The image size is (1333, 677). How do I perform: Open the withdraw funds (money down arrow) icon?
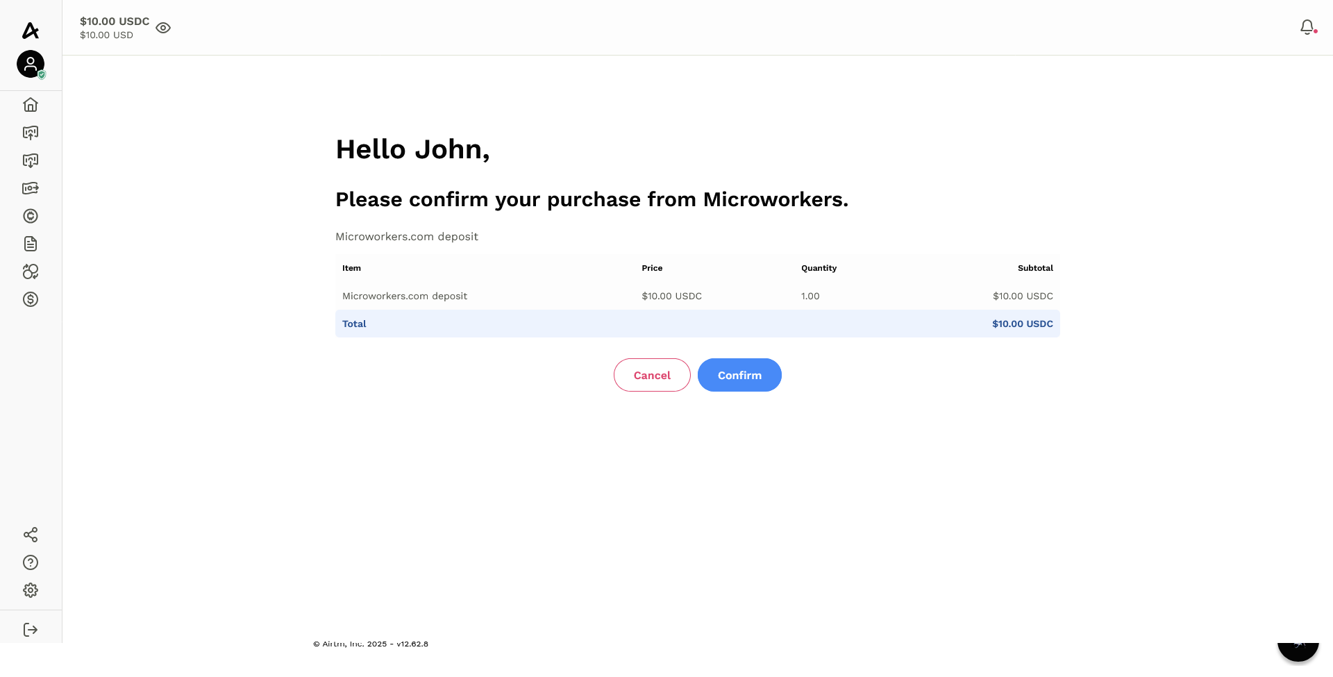click(31, 160)
